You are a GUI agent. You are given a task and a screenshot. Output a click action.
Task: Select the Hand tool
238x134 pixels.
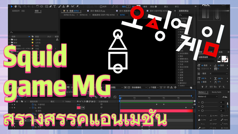point(16,7)
